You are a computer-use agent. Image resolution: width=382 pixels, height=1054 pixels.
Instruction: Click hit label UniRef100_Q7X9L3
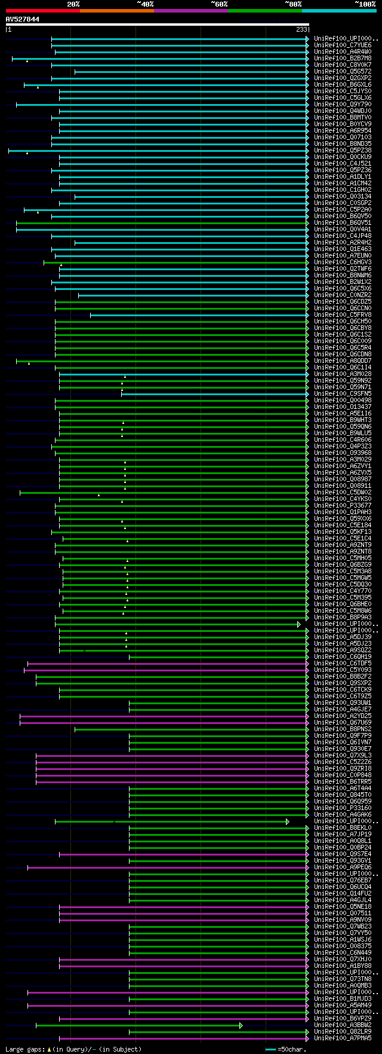click(x=343, y=756)
